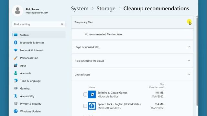This screenshot has height=116, width=207.
Task: Click Speech Pack - English (United States)
Action: (x=119, y=104)
